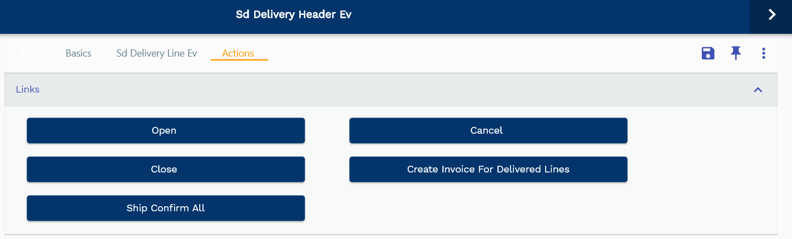Screen dimensions: 792x239
Task: Click the Cancel action button
Action: click(488, 130)
